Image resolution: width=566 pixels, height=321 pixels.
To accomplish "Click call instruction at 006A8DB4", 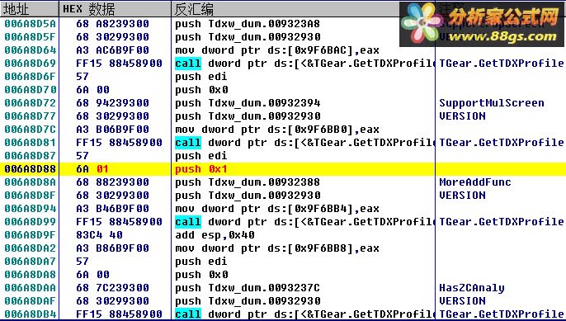I will tap(305, 314).
